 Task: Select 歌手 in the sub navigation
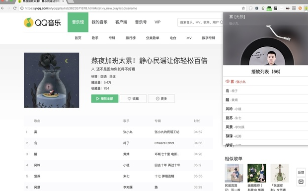tap(95, 38)
